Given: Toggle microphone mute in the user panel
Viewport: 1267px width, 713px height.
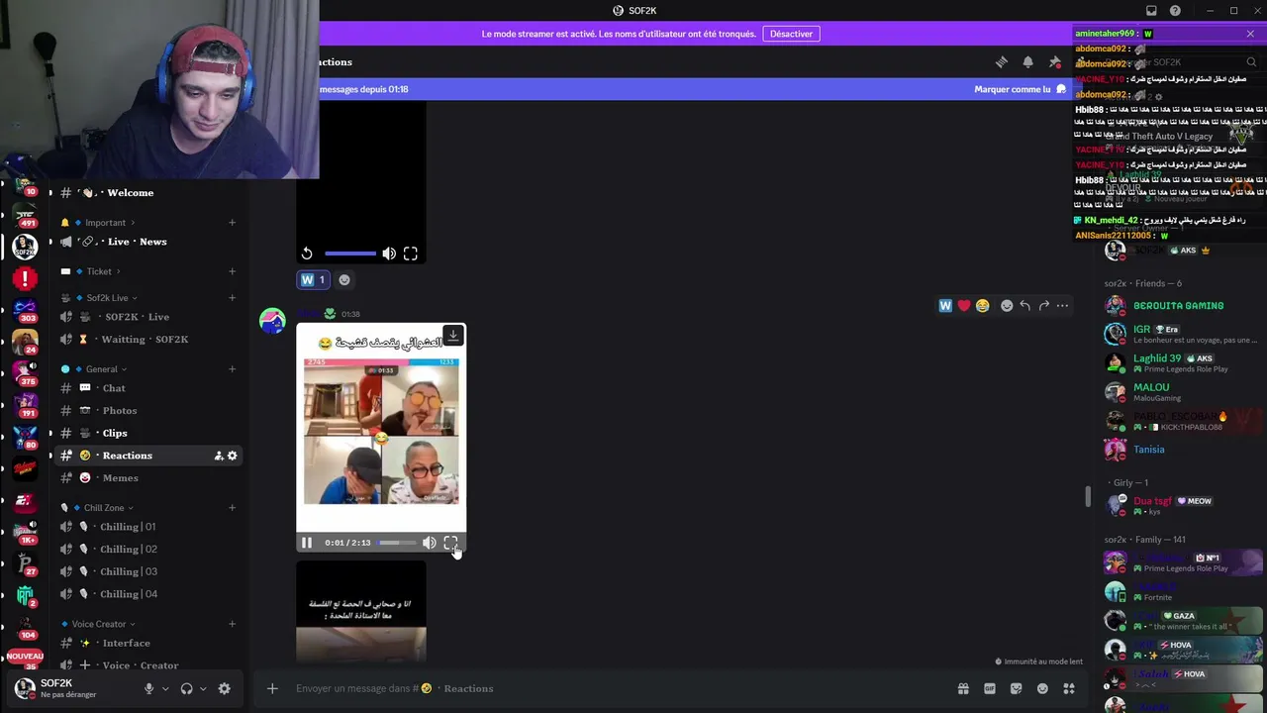Looking at the screenshot, I should [x=149, y=688].
